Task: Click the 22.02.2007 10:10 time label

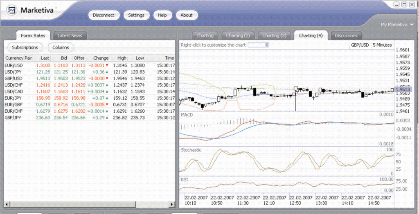Action: pyautogui.click(x=196, y=201)
